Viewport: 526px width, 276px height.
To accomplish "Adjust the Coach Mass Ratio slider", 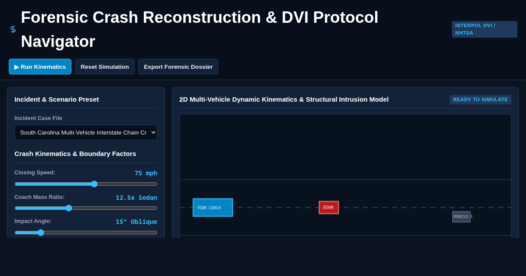I will [x=86, y=208].
